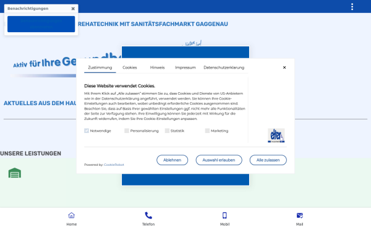Enable the Marketing checkbox
This screenshot has width=371, height=232.
tap(207, 131)
